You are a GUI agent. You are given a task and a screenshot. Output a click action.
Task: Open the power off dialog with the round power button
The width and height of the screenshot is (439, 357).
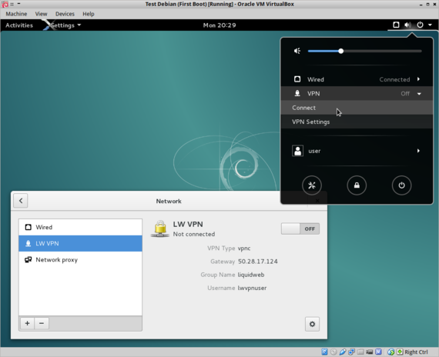click(x=401, y=185)
